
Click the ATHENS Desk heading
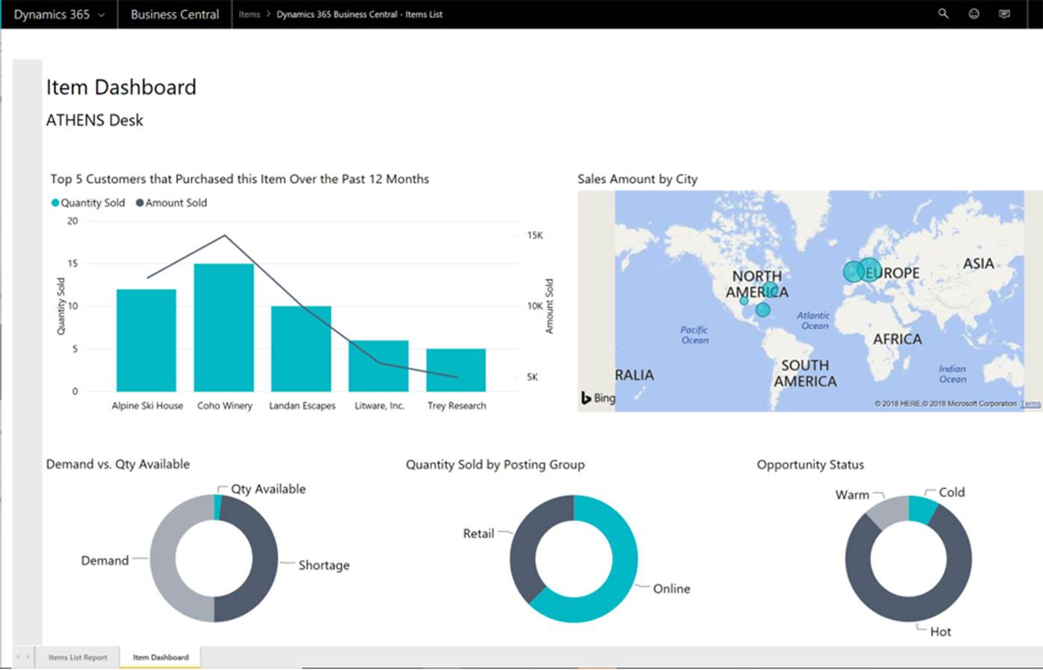pyautogui.click(x=95, y=120)
